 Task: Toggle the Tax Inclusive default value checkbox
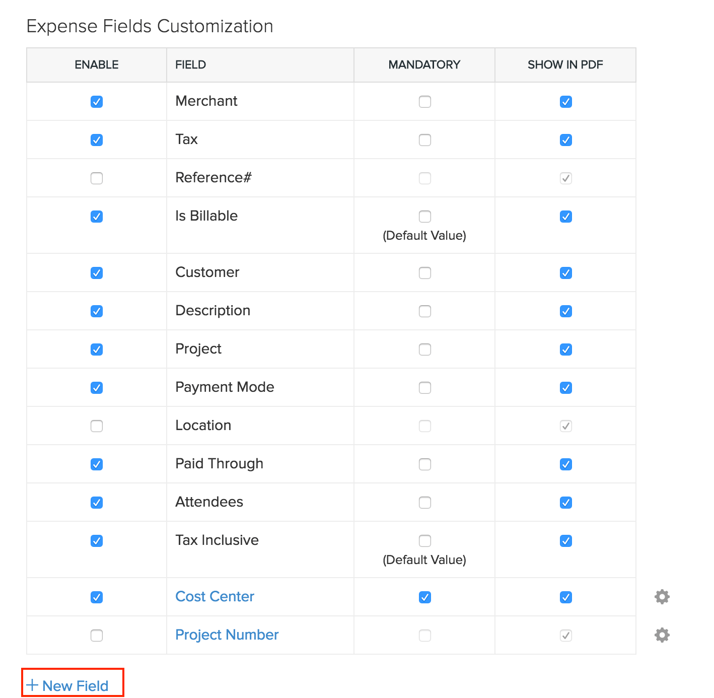(424, 540)
